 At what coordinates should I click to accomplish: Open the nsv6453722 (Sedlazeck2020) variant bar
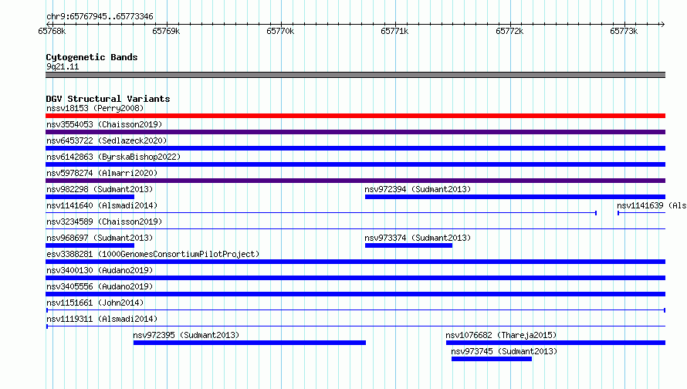coord(355,148)
